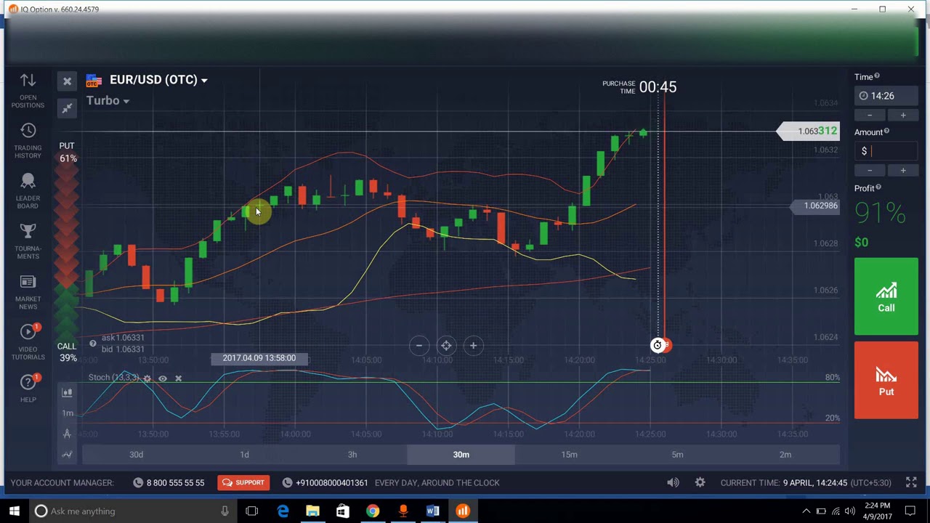Select the 3h timeframe
Screen dimensions: 930x523
[352, 455]
